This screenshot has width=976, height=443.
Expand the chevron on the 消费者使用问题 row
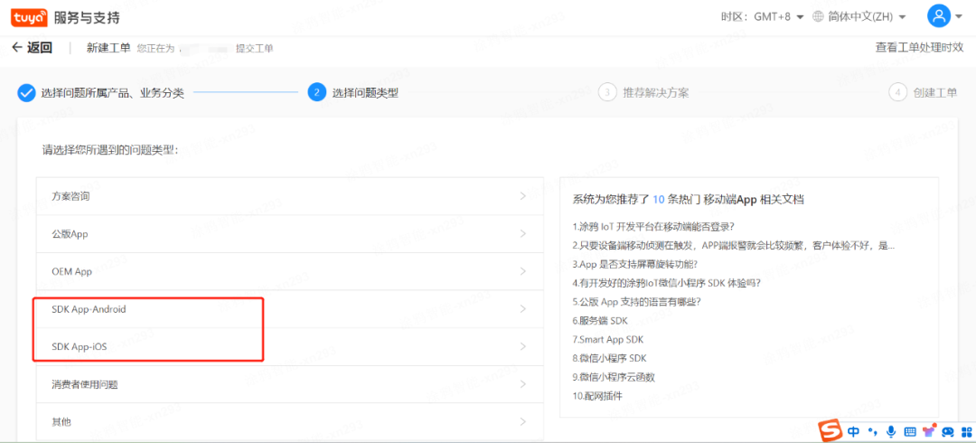point(523,384)
